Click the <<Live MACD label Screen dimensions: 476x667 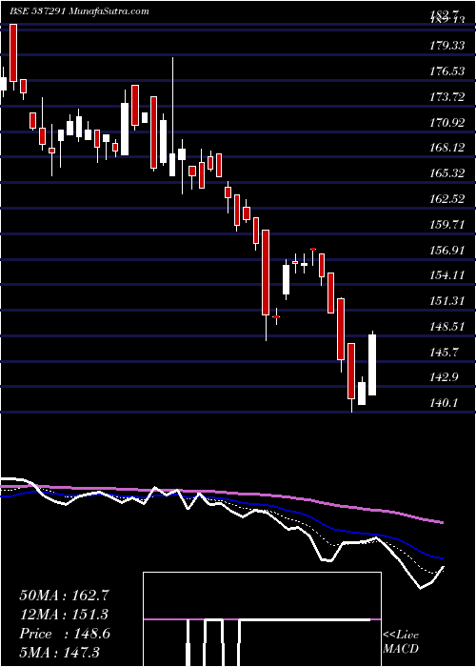[401, 642]
